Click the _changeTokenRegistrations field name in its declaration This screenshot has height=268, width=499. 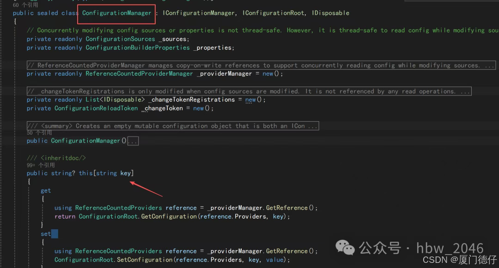click(x=191, y=100)
